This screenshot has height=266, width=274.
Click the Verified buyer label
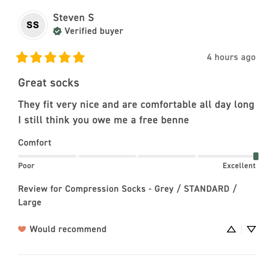[x=94, y=31]
